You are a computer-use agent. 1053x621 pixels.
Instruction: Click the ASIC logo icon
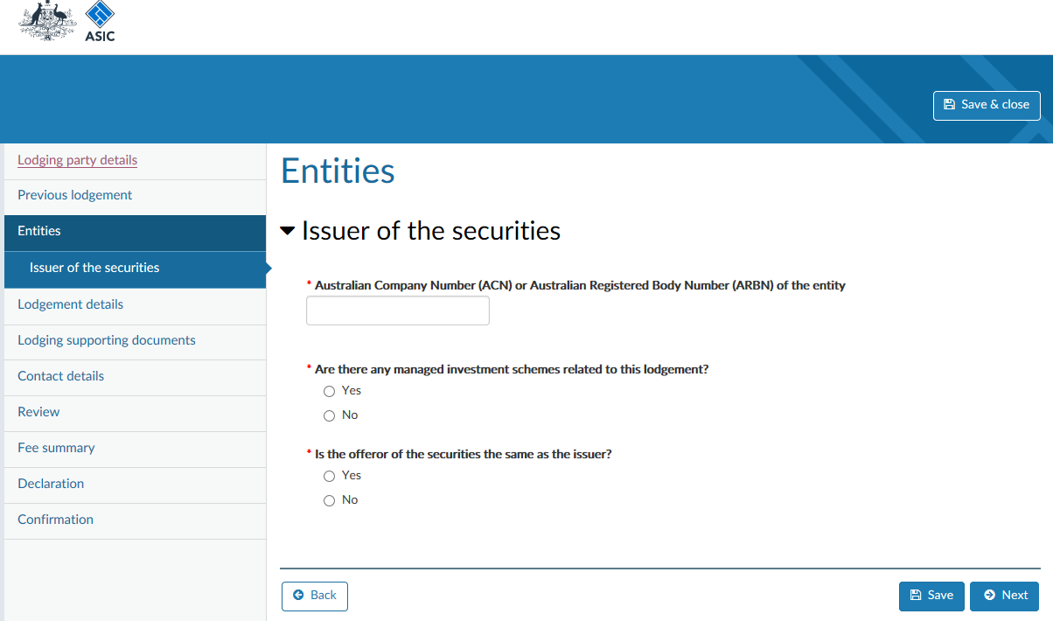point(100,22)
